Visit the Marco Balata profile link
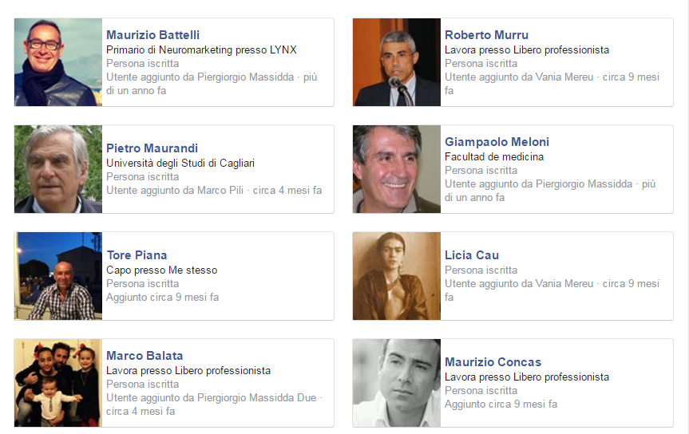689x434 pixels. 145,355
